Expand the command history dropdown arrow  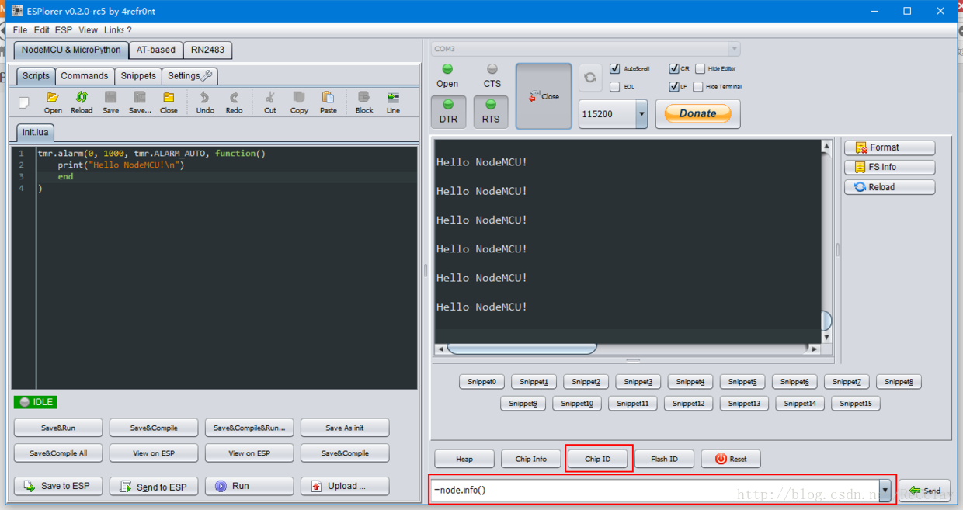click(x=885, y=491)
